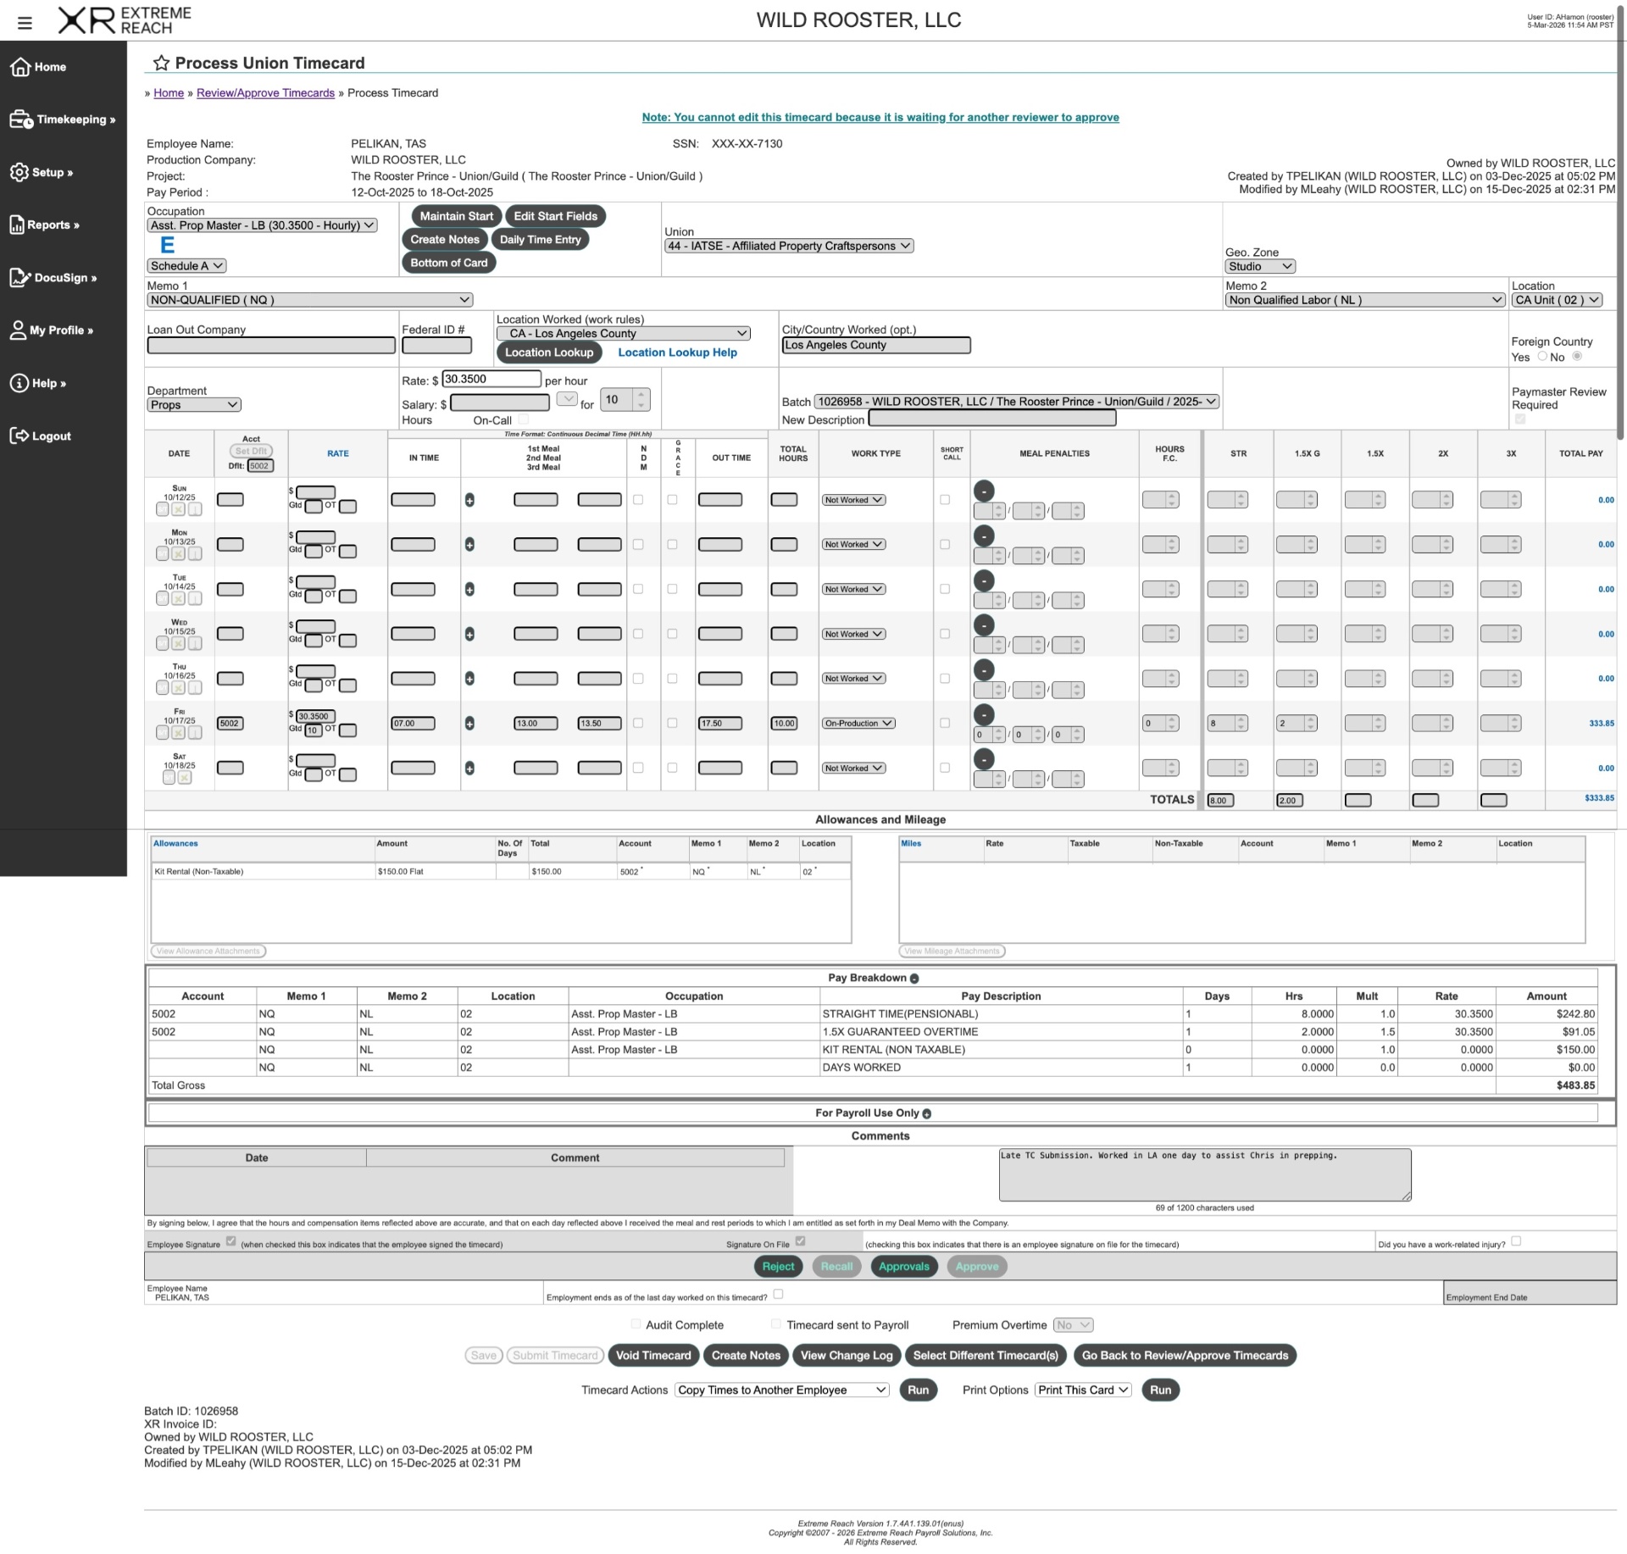Toggle Timecard sent to Payroll checkbox
1627x1554 pixels.
775,1324
